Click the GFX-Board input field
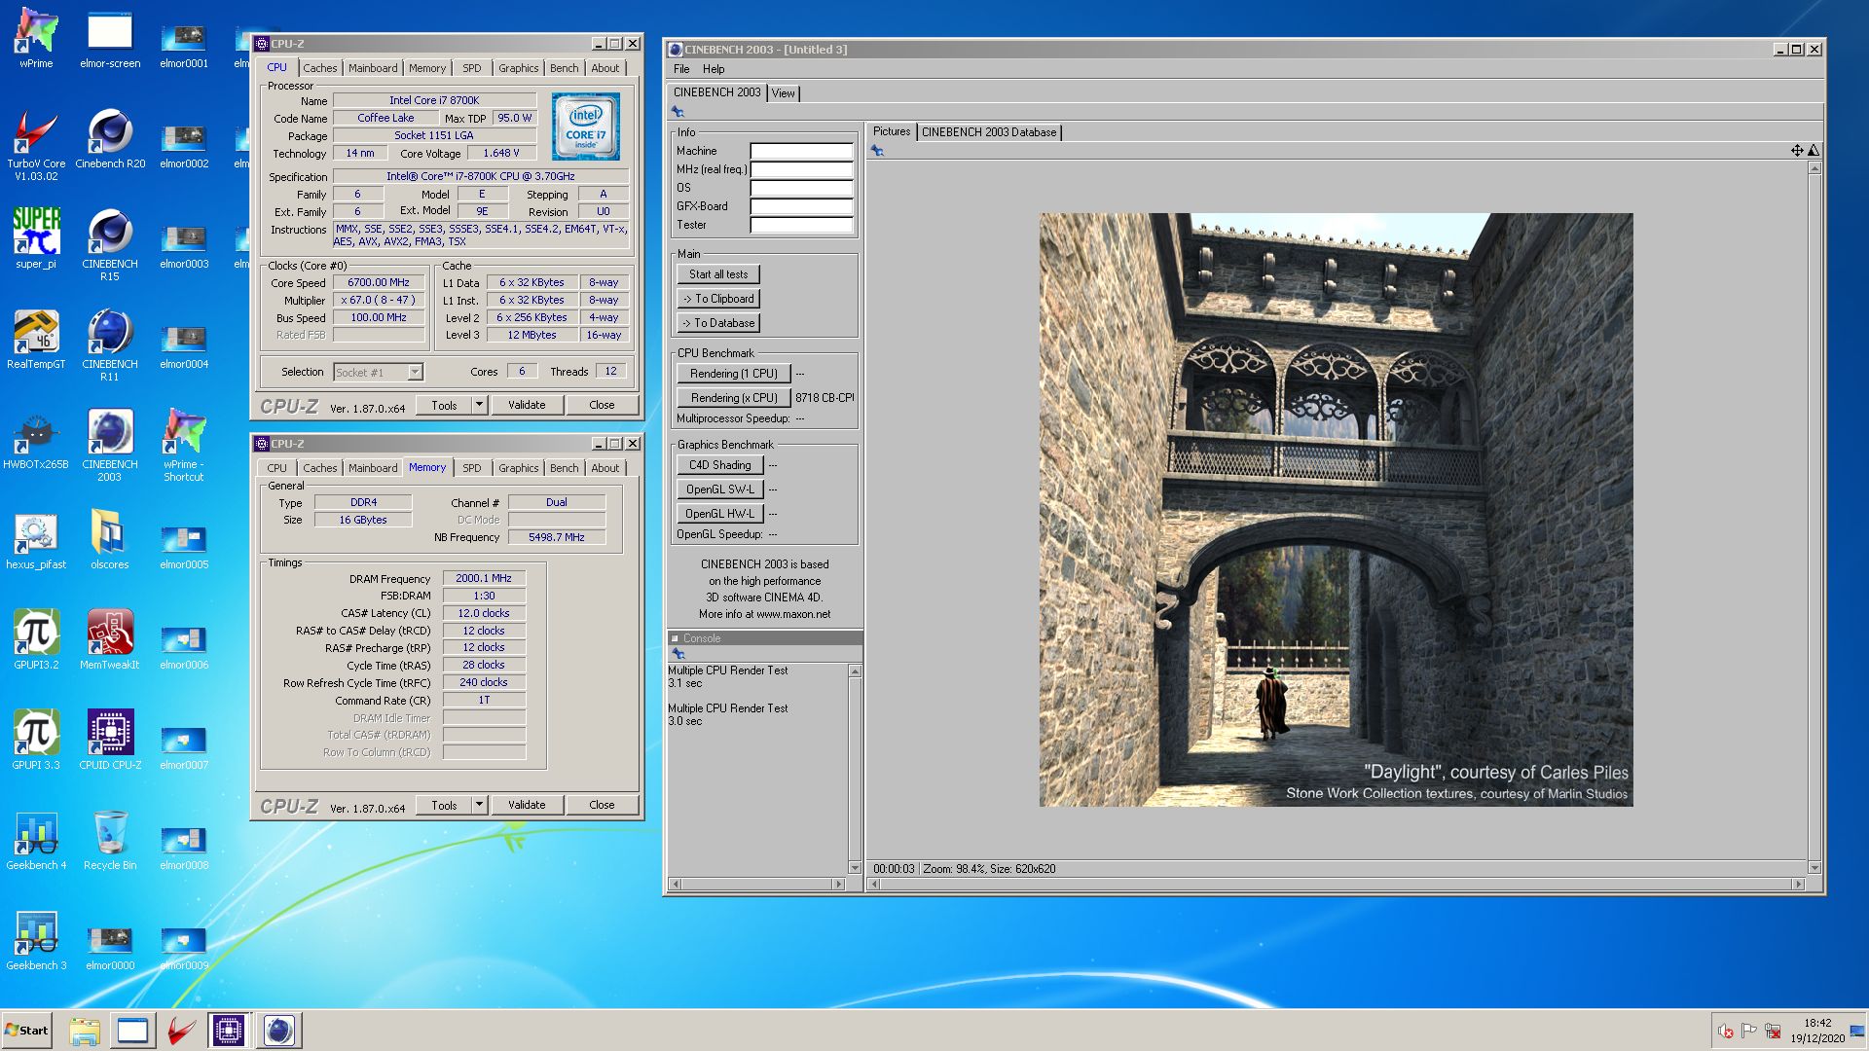This screenshot has height=1051, width=1869. [x=801, y=206]
